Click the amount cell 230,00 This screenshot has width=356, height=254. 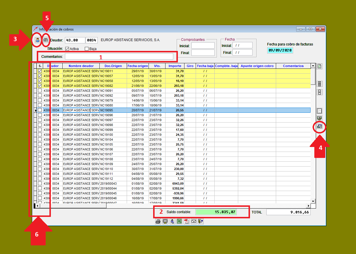(x=175, y=169)
